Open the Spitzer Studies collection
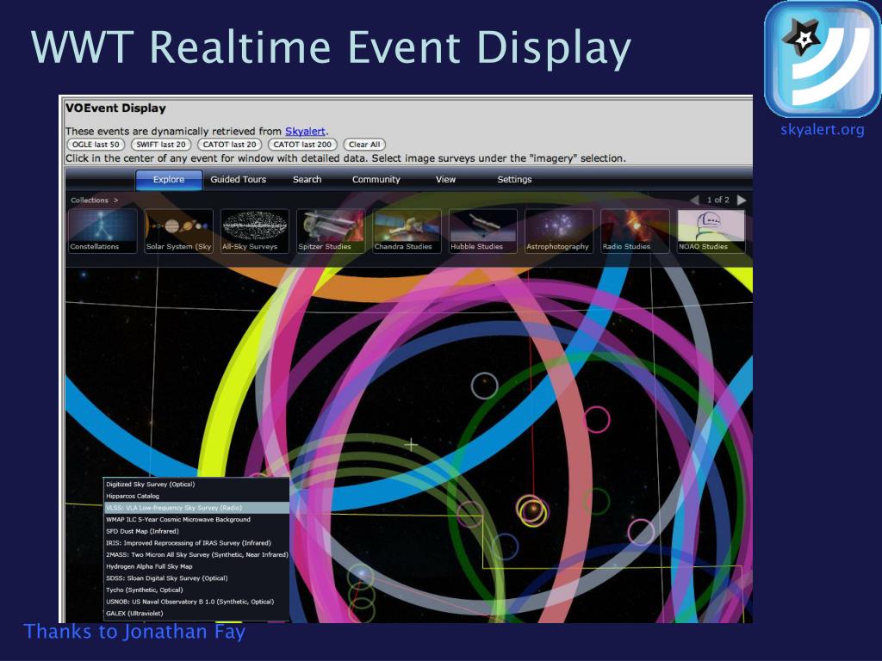882x661 pixels. click(x=331, y=231)
